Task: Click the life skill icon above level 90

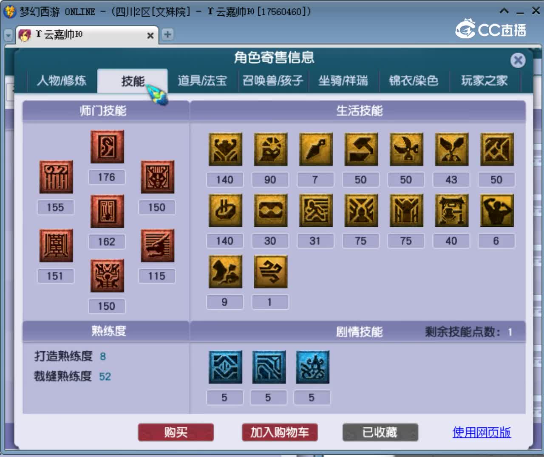Action: click(271, 149)
